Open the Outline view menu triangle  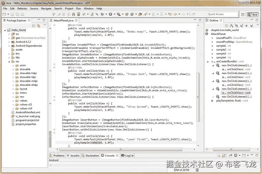pos(258,25)
